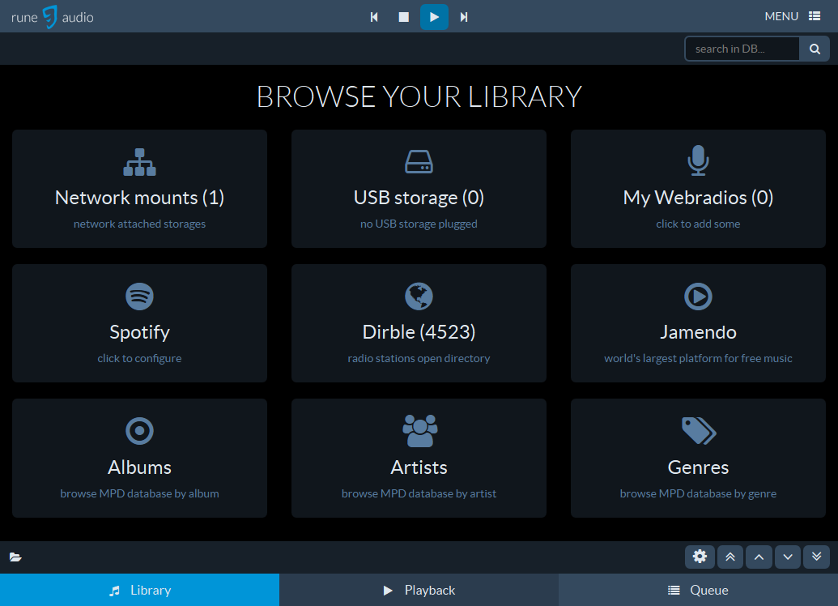The image size is (838, 606).
Task: Stop playback with the stop button
Action: click(404, 17)
